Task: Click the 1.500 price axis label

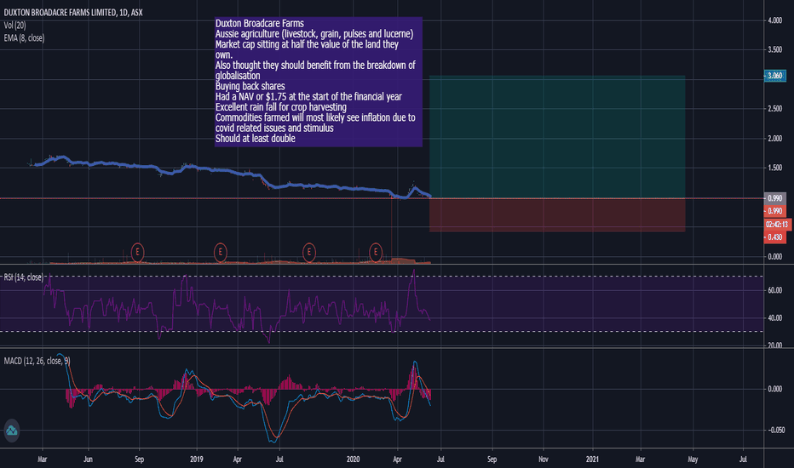Action: pos(774,168)
